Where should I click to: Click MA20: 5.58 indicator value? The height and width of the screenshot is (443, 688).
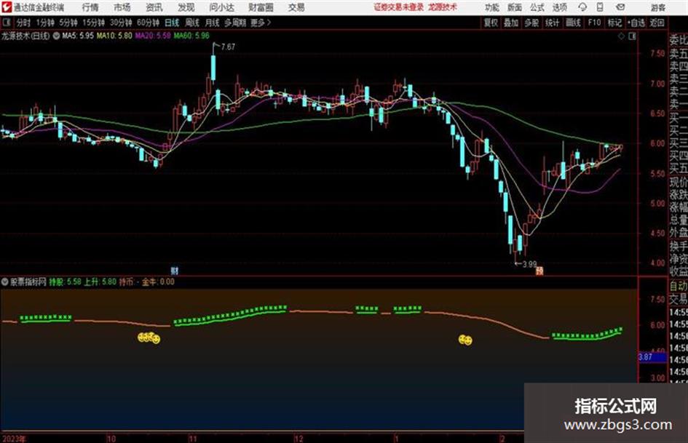(x=153, y=36)
